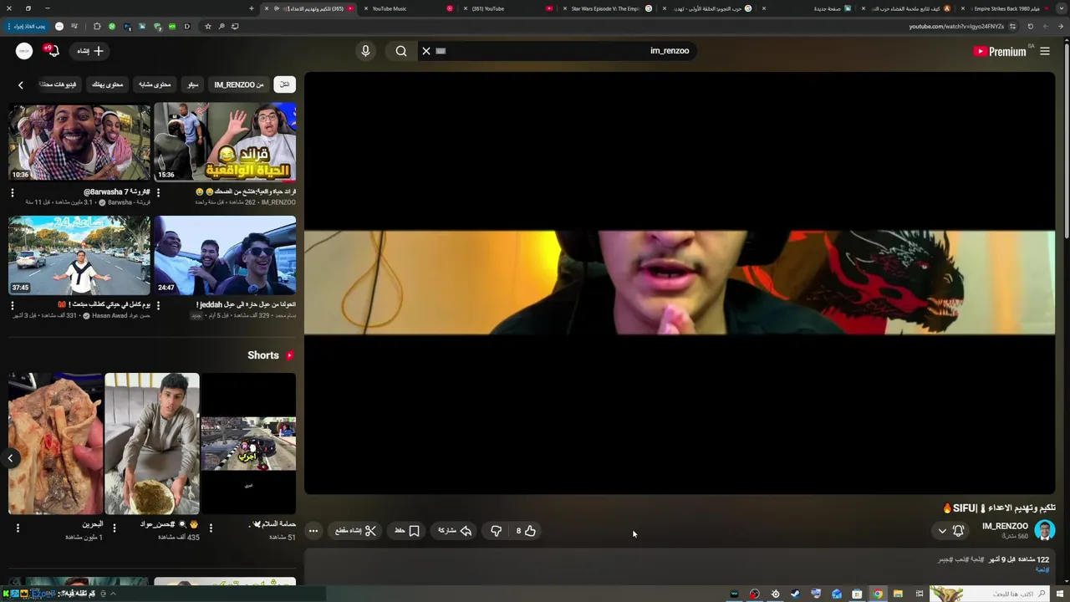The width and height of the screenshot is (1070, 602).
Task: Open options menu for jeddah video
Action: click(x=158, y=306)
